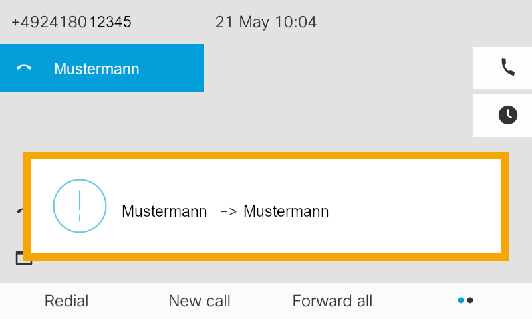Click the date 21 May
Image resolution: width=532 pixels, height=319 pixels.
tap(242, 22)
